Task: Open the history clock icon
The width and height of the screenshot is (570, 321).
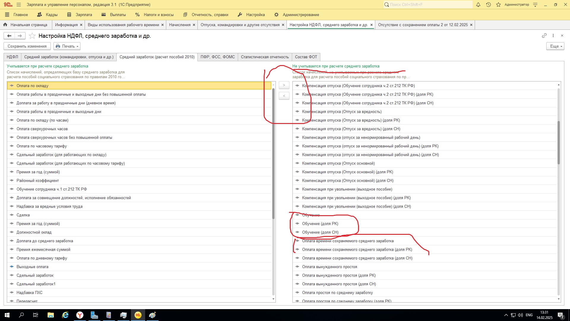Action: tap(488, 4)
